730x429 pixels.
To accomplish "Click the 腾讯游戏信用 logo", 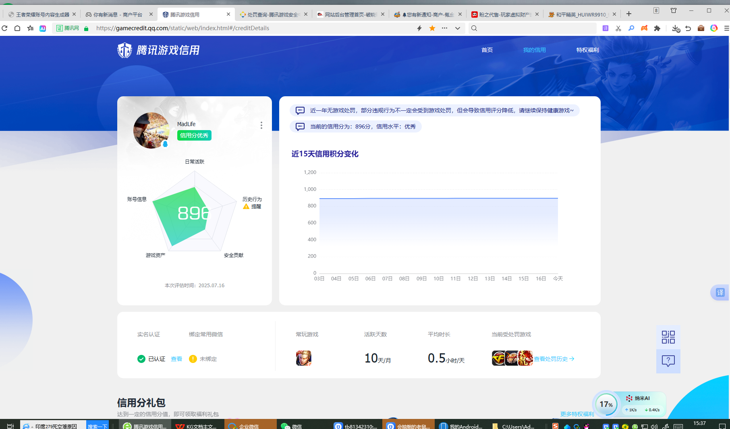I will pyautogui.click(x=158, y=50).
